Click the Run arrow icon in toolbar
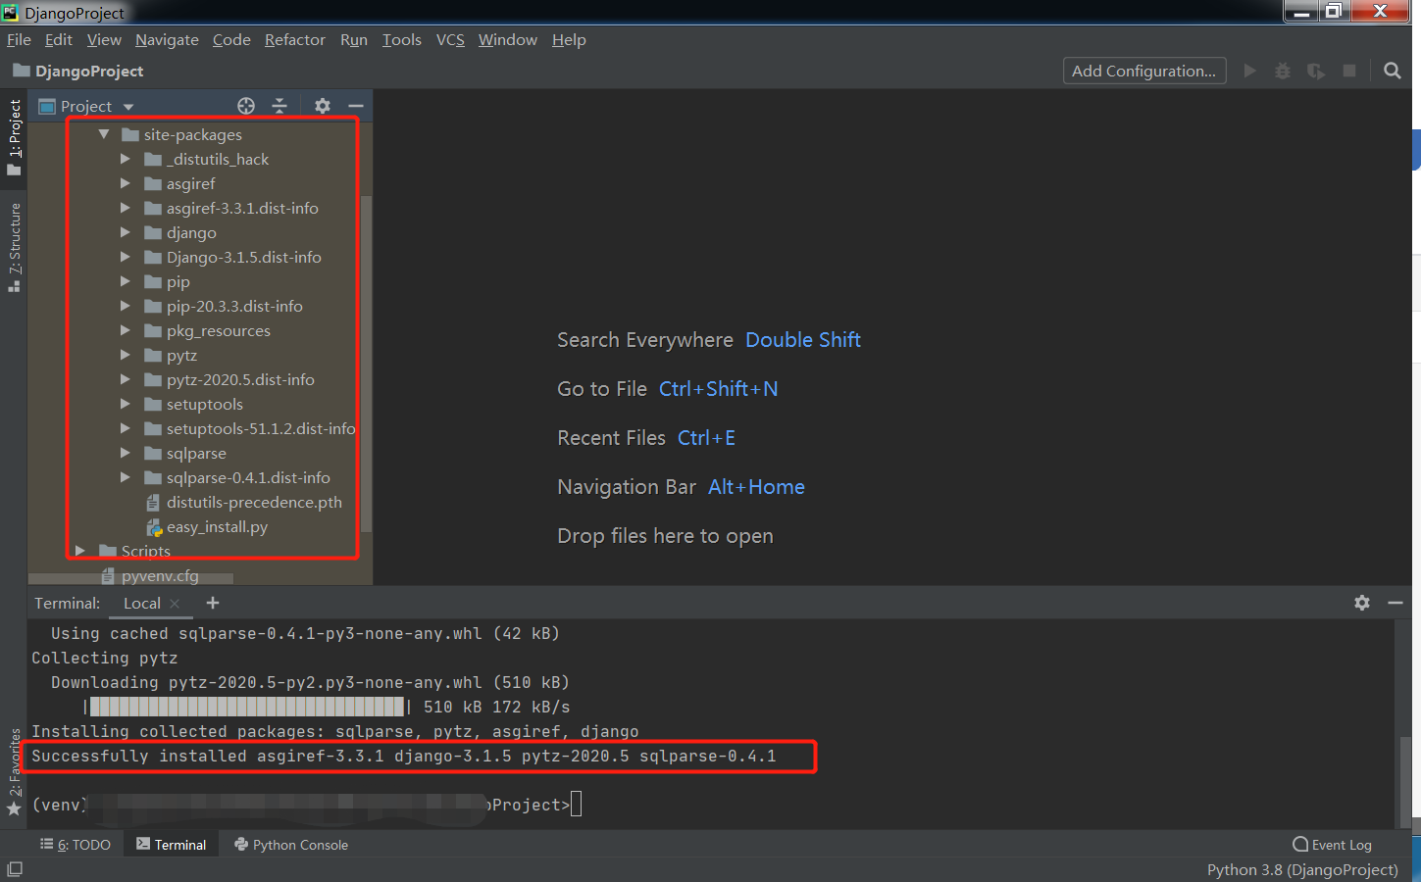 1249,71
